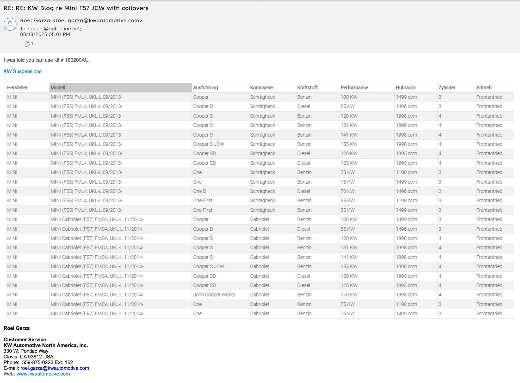
Task: Select the John Cooper Works table cell
Action: 214,294
